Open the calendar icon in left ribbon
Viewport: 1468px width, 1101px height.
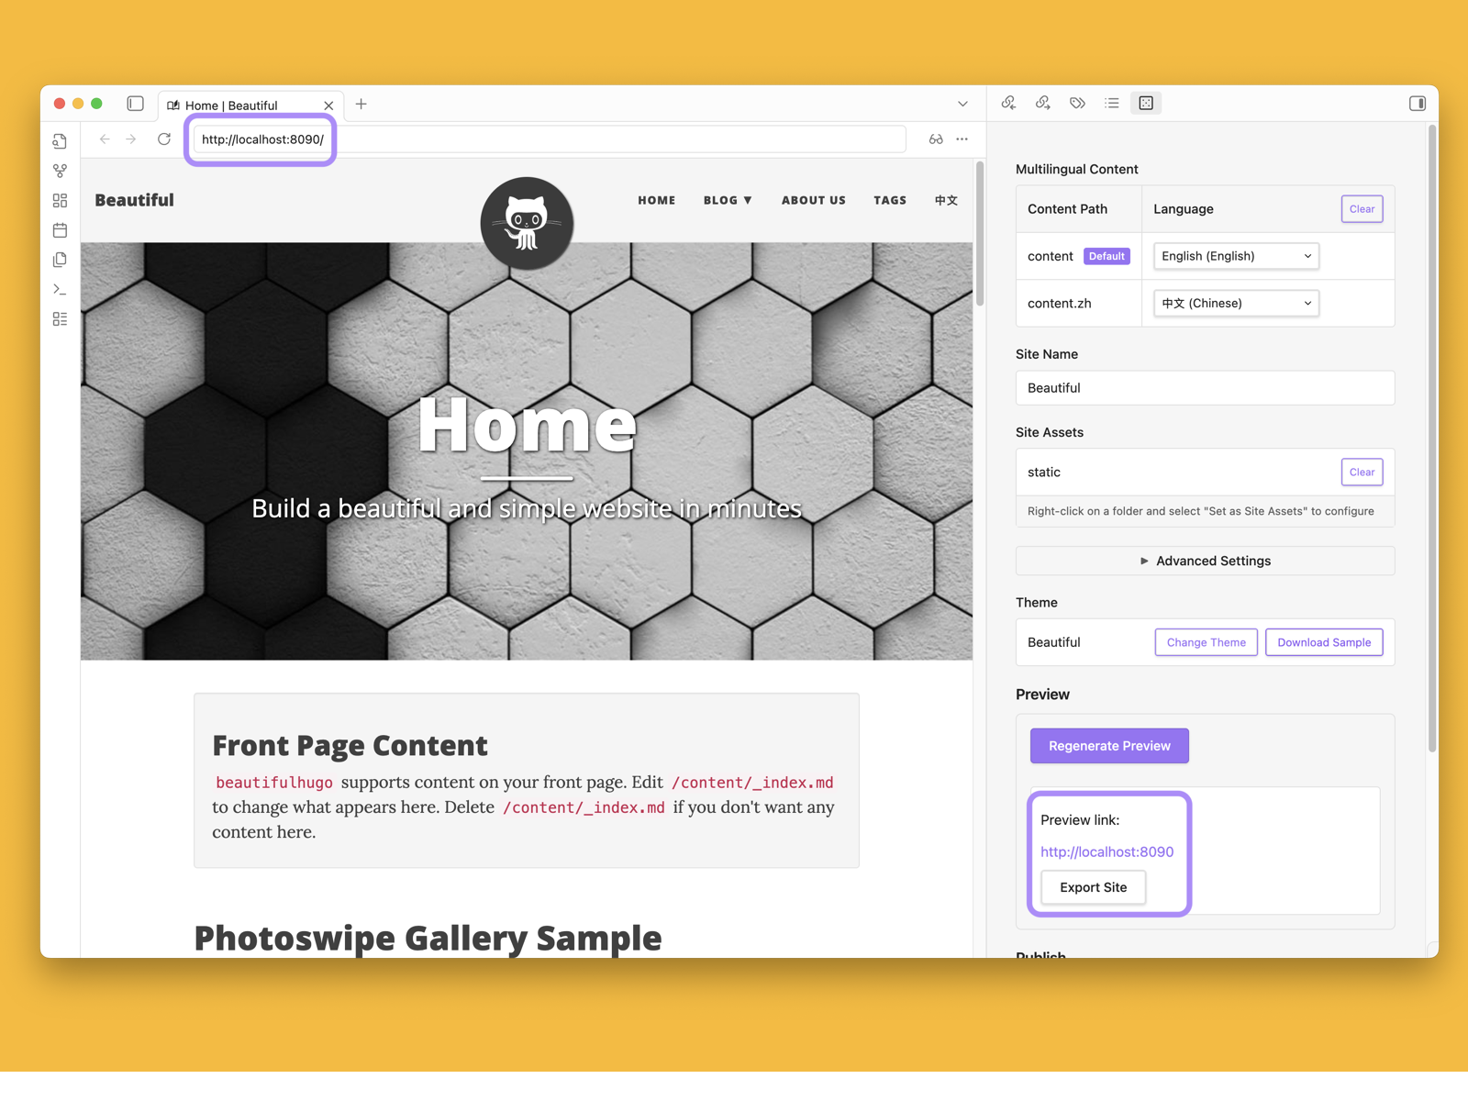(61, 230)
